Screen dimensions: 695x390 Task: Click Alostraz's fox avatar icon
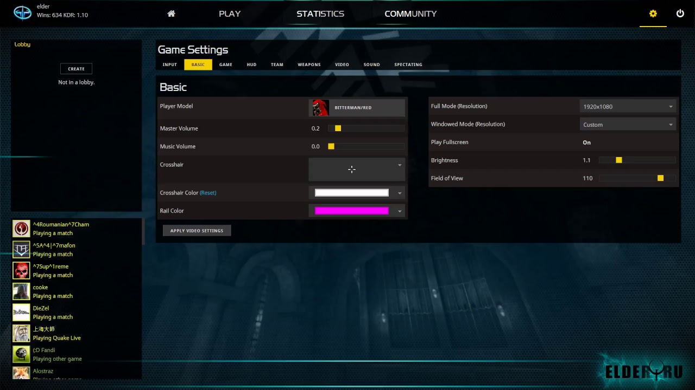coord(21,373)
